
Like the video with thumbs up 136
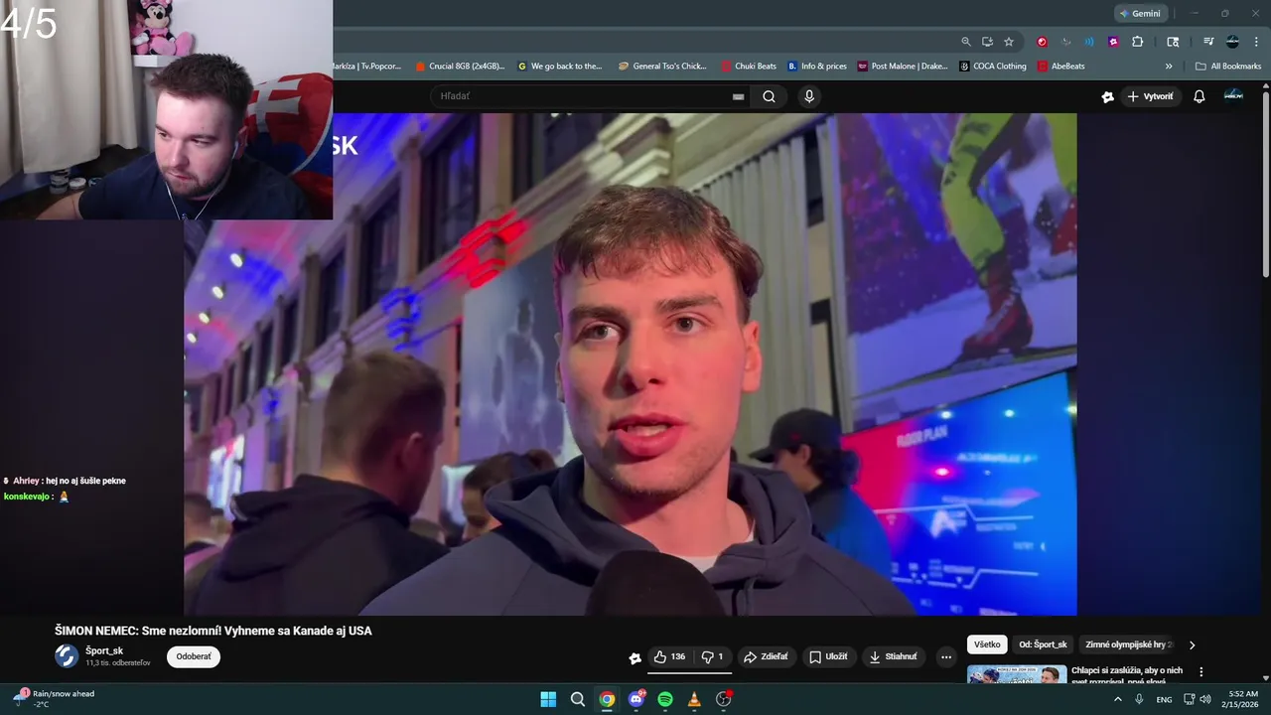click(669, 656)
